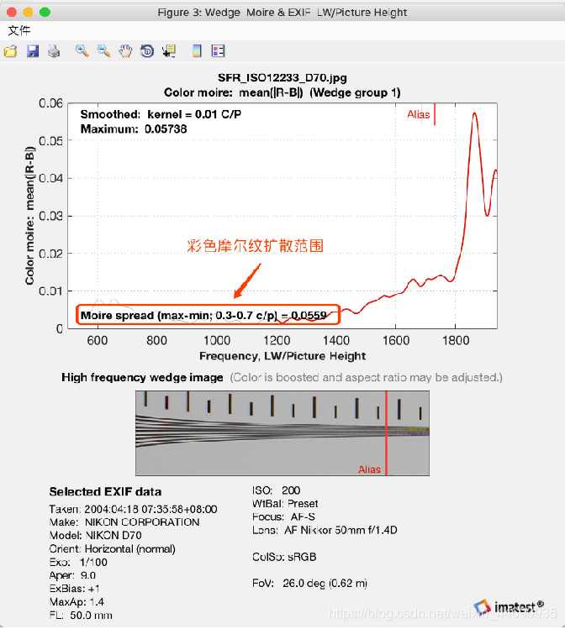Click the Moire spread value text
The width and height of the screenshot is (565, 629).
click(x=203, y=315)
